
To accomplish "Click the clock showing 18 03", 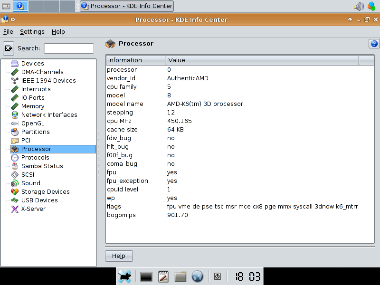I will click(x=247, y=276).
